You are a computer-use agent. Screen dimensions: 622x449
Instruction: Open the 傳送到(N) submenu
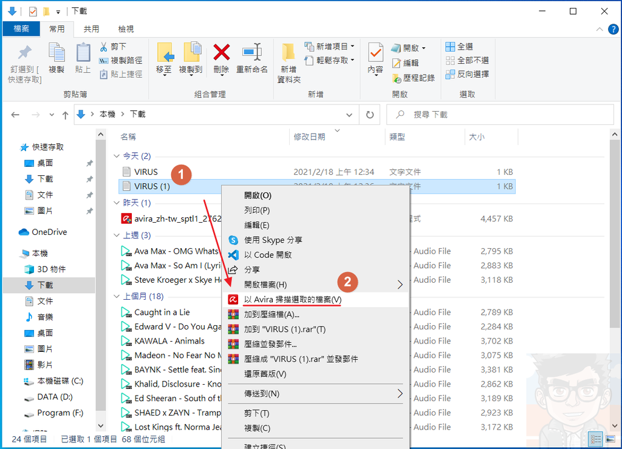click(x=315, y=394)
